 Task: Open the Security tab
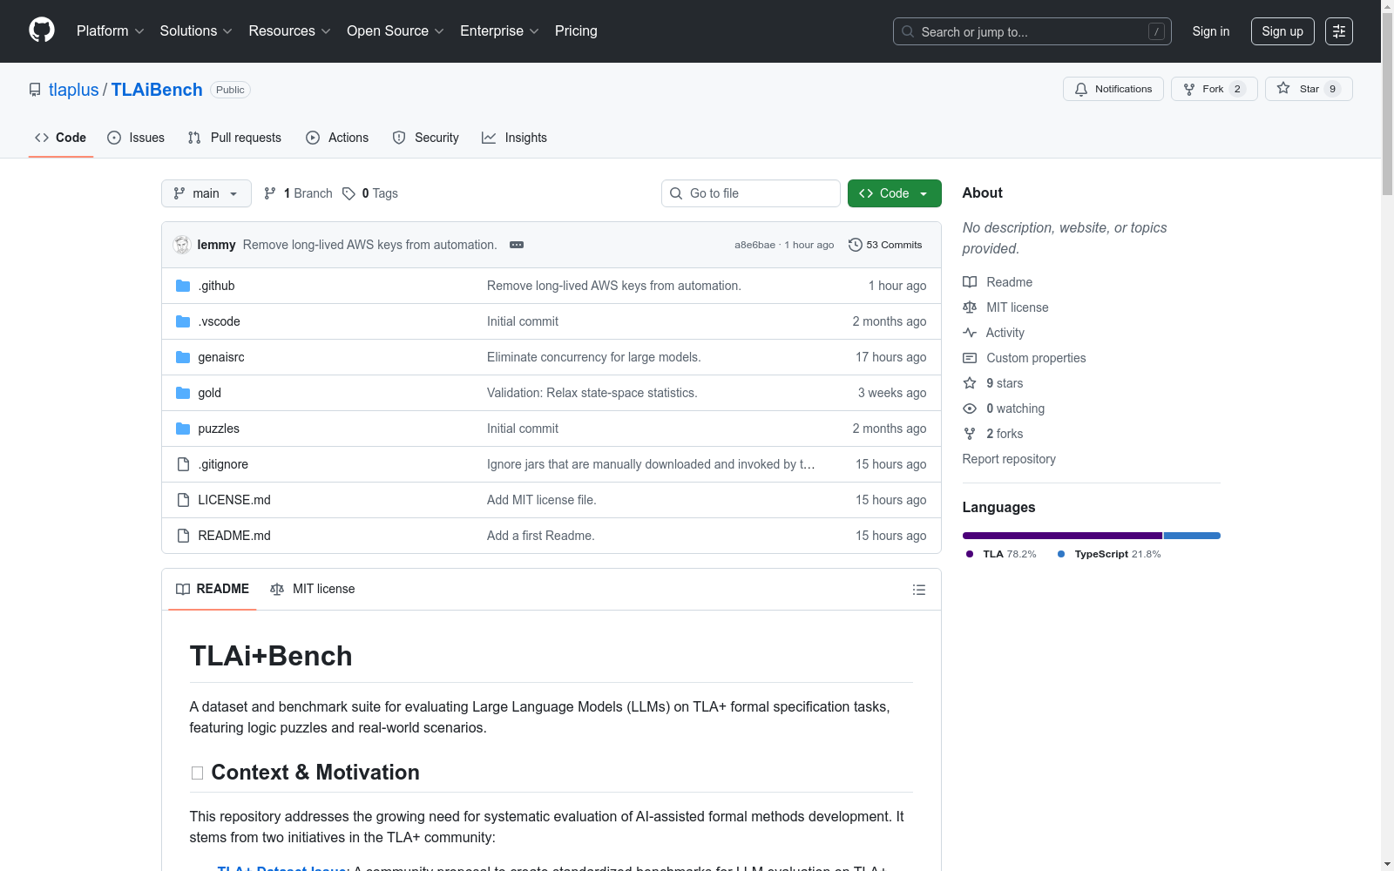point(425,138)
